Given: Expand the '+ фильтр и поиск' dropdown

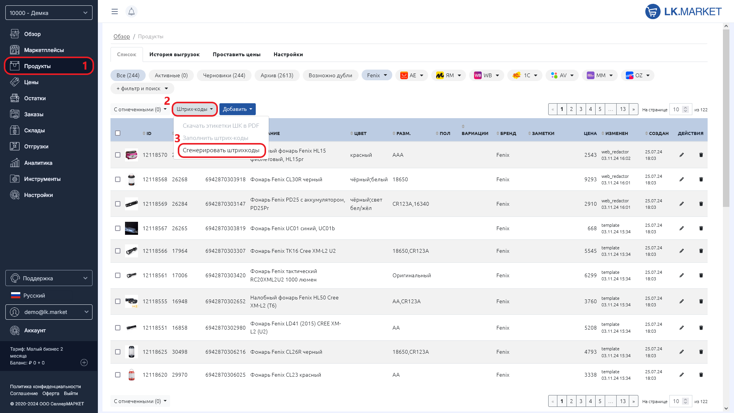Looking at the screenshot, I should (x=142, y=89).
